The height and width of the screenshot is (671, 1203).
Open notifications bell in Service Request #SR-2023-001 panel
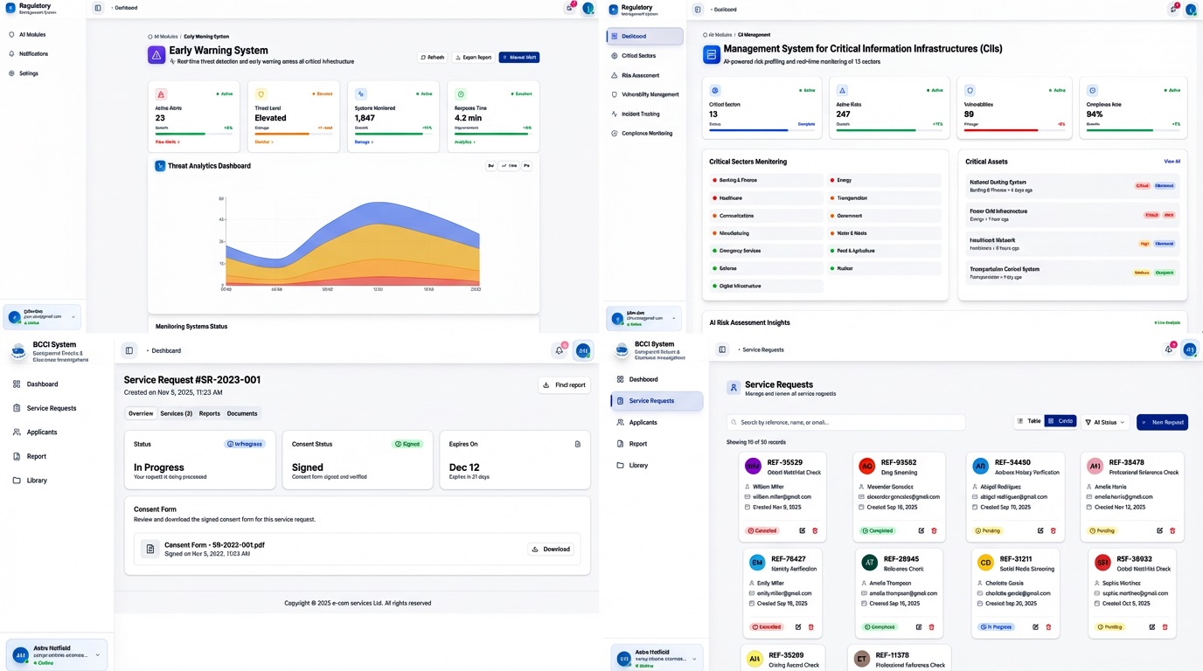click(560, 350)
